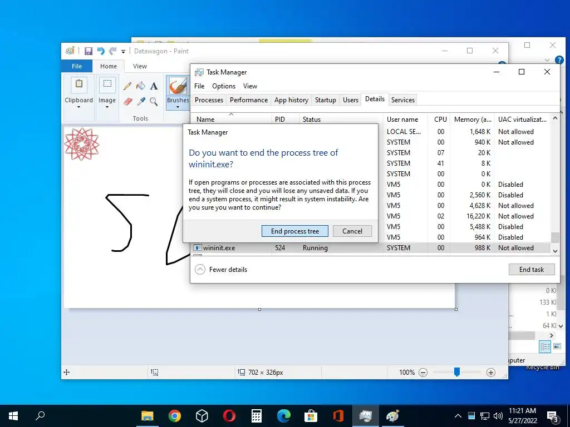Click the LOCAL SE... user name cell
The width and height of the screenshot is (570, 427).
(404, 131)
